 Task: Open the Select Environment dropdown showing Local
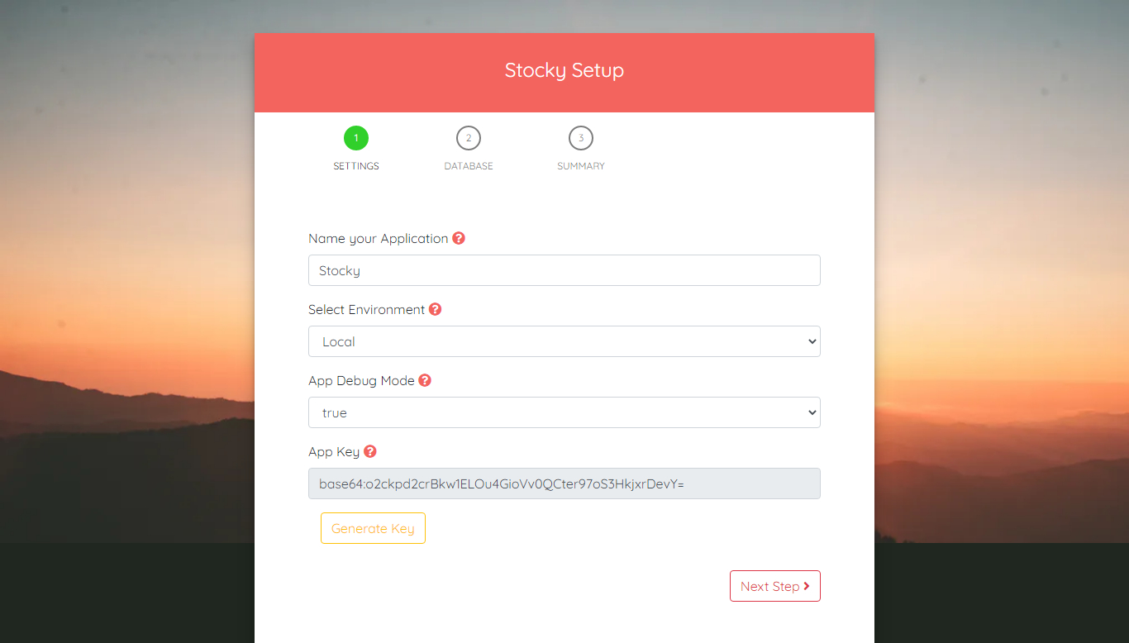coord(564,341)
